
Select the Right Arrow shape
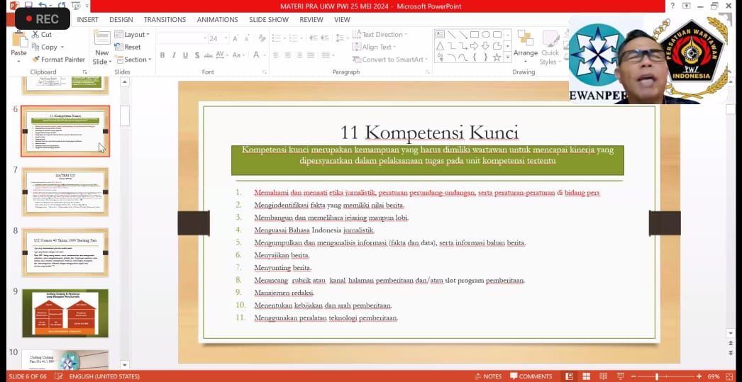(x=474, y=46)
